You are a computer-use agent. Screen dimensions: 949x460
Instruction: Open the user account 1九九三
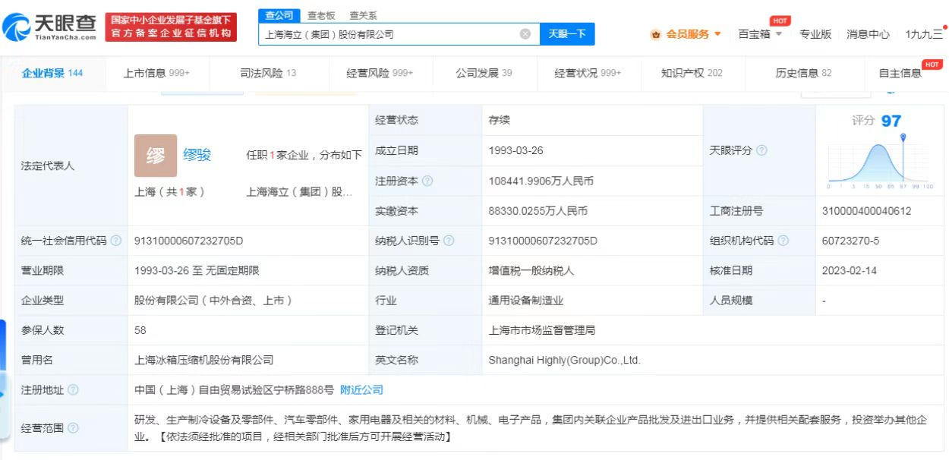tap(924, 34)
